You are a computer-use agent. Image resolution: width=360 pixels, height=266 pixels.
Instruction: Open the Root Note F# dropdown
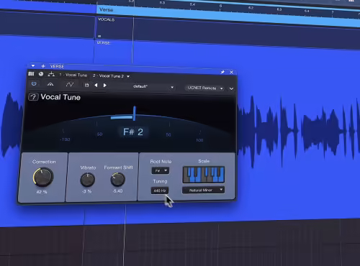161,170
